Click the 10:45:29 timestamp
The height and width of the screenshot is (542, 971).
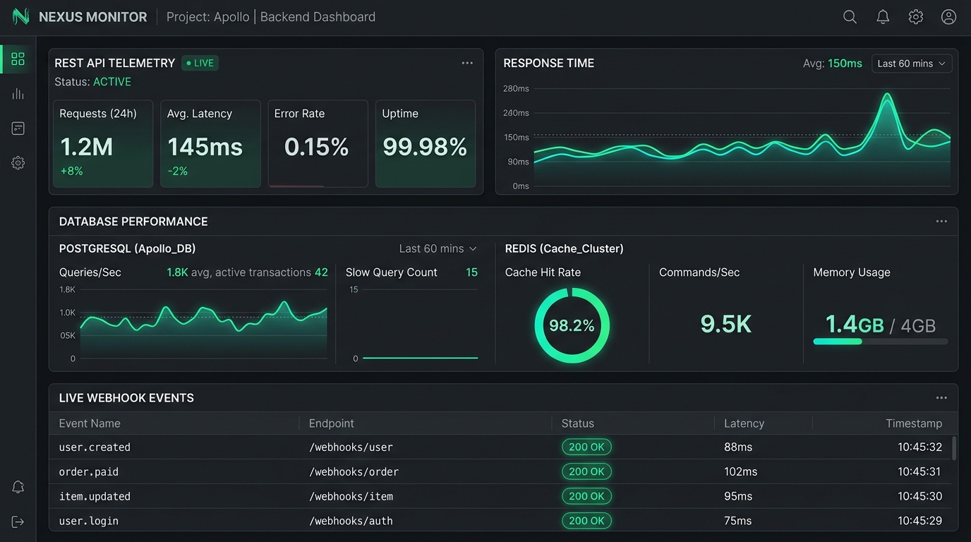[x=919, y=521]
